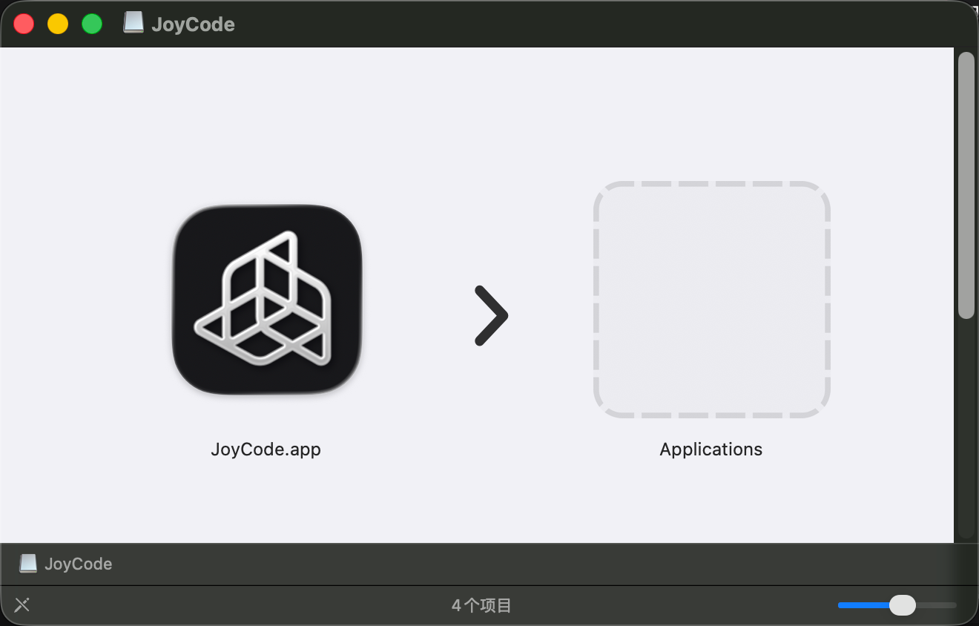Click the green full screen button
Image resolution: width=979 pixels, height=626 pixels.
coord(92,24)
